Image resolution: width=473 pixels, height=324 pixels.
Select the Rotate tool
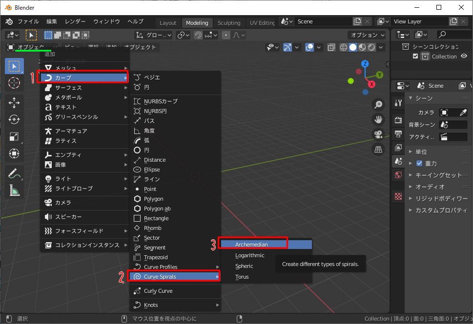14,119
